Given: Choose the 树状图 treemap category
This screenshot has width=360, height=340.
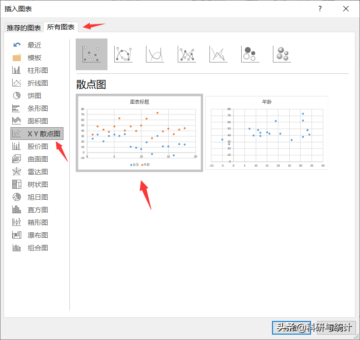Looking at the screenshot, I should [x=37, y=184].
